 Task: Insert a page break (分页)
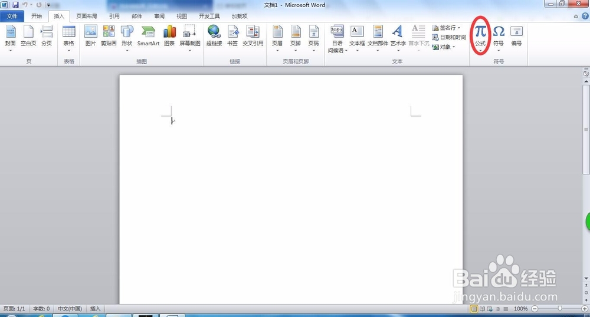click(x=47, y=37)
